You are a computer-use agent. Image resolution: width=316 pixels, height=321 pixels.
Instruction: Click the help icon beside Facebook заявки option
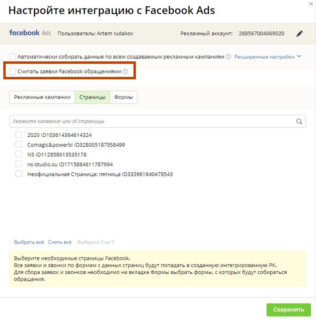[x=125, y=71]
